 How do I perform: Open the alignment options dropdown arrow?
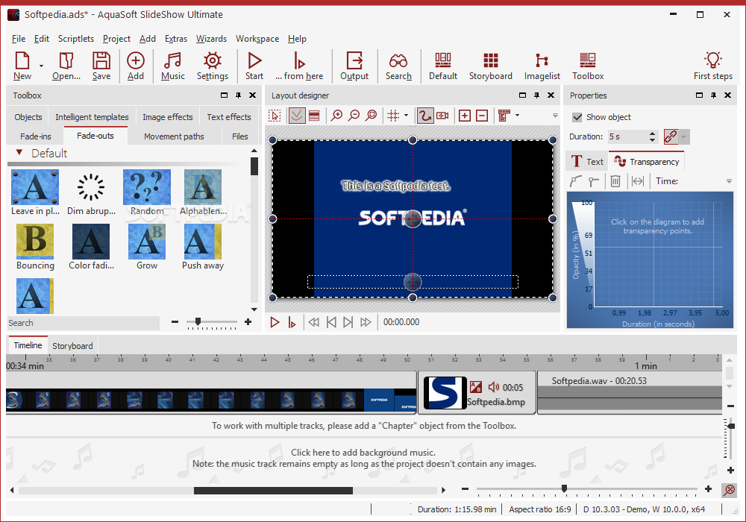517,116
